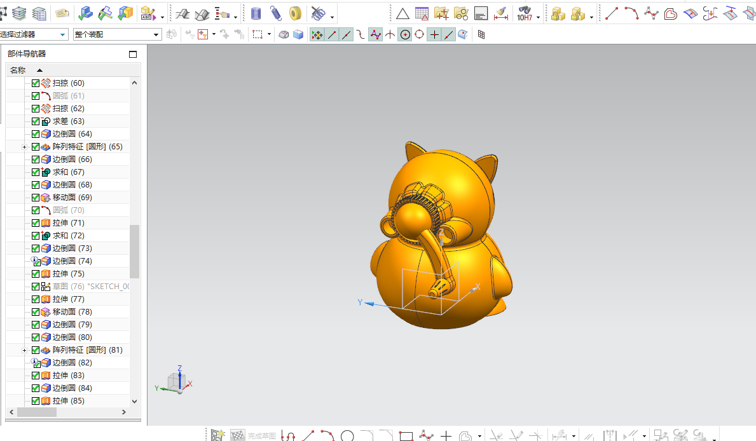Click the 10H7 binoculars tolerance finder icon
Image resolution: width=756 pixels, height=441 pixels.
(x=525, y=14)
